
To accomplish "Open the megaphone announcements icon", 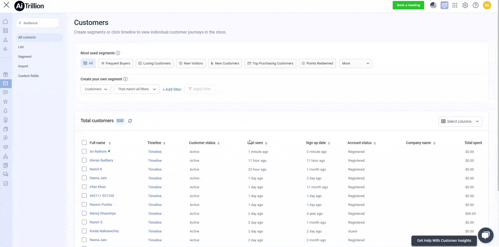I will point(5,147).
